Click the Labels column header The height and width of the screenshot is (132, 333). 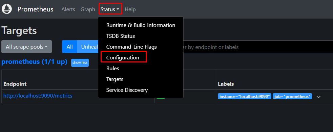[226, 84]
